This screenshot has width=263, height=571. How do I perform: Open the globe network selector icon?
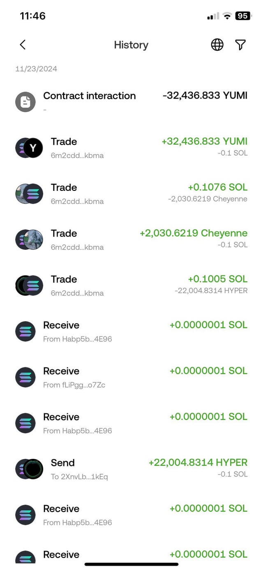[x=217, y=45]
